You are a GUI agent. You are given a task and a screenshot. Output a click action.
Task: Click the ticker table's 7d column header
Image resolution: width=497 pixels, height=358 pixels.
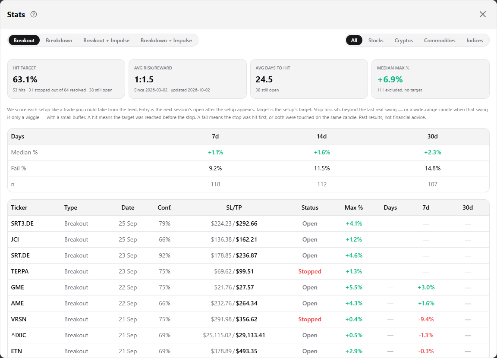426,207
